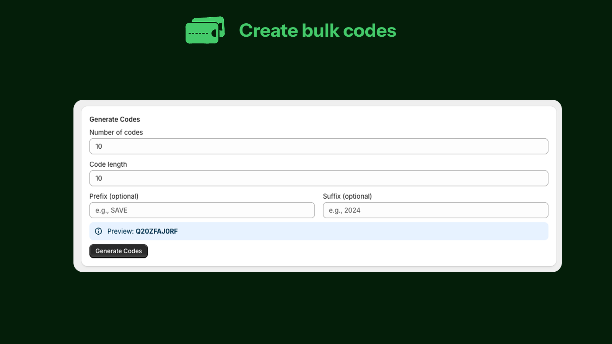612x344 pixels.
Task: Select the Code length input showing 10
Action: [x=319, y=178]
